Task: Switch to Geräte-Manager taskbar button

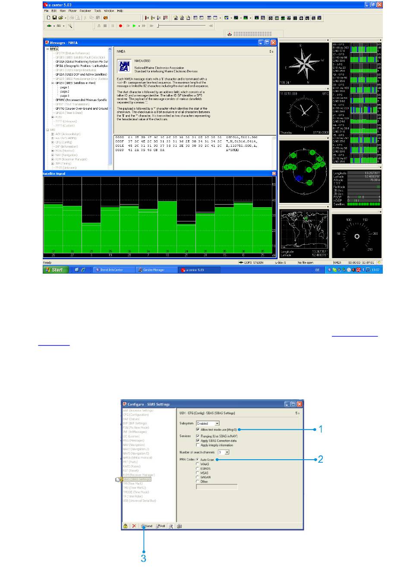Action: pyautogui.click(x=156, y=270)
